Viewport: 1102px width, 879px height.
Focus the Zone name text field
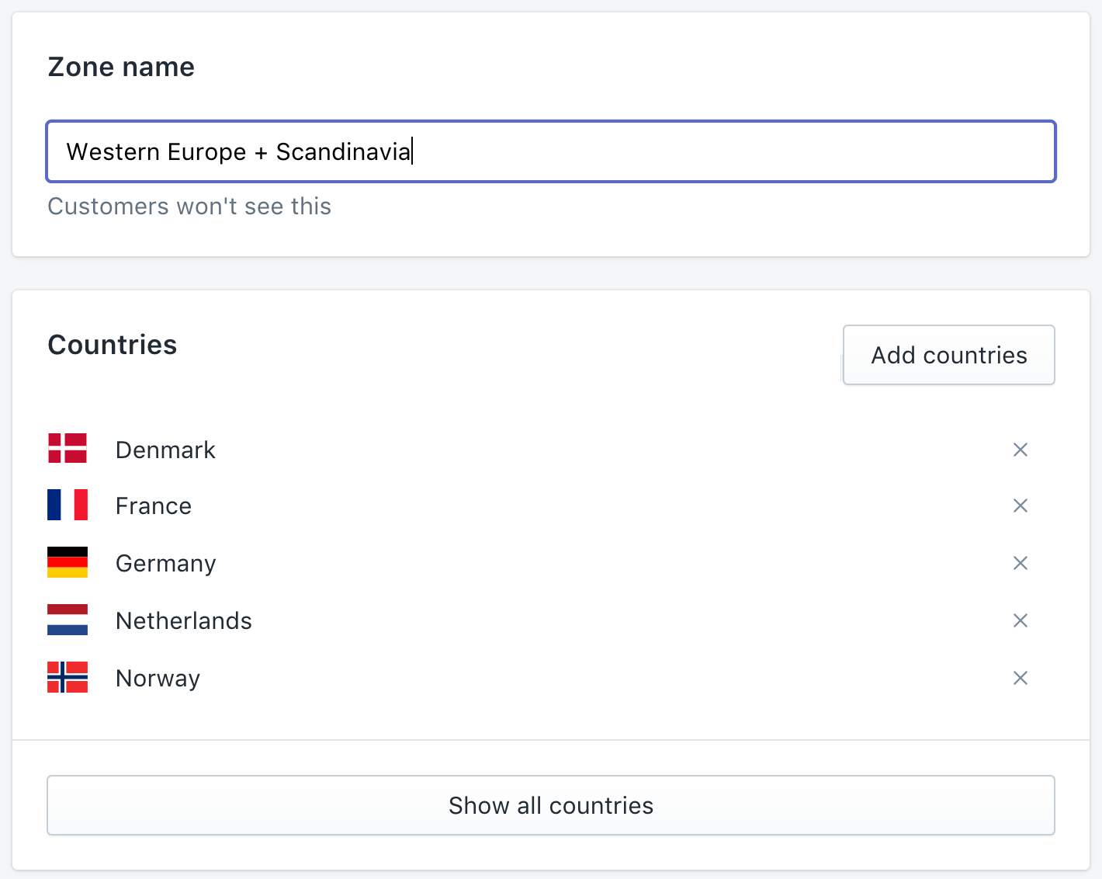pos(551,151)
